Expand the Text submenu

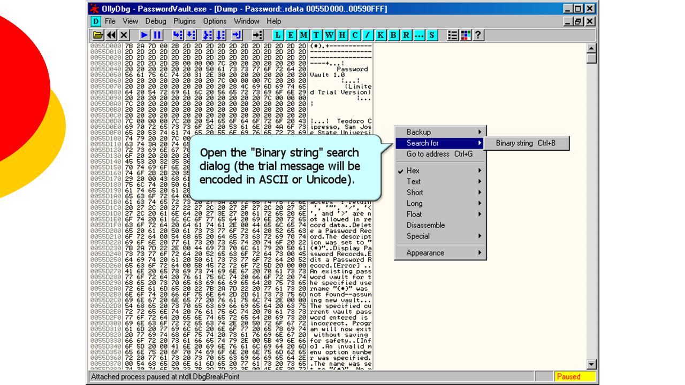(x=440, y=181)
